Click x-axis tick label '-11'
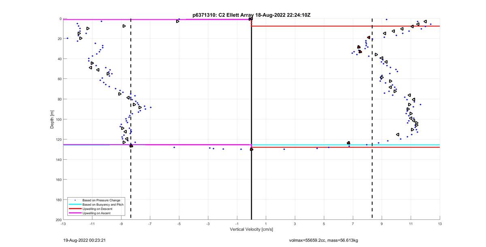Image resolution: width=486 pixels, height=247 pixels. pos(92,224)
